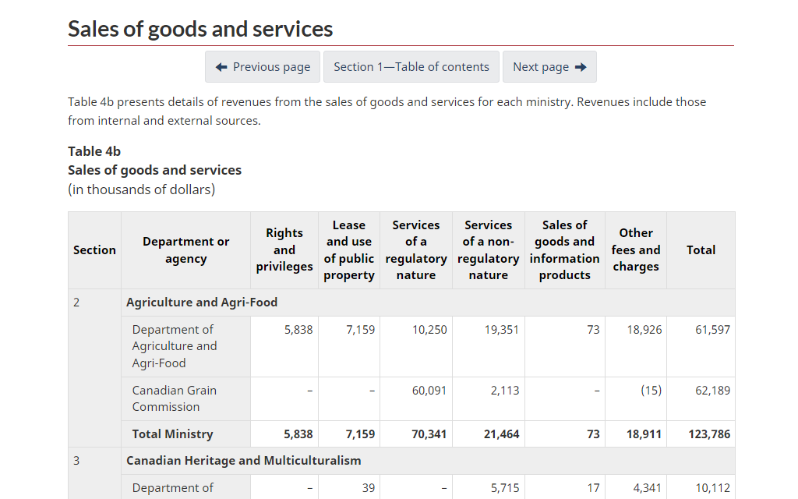Go to the Previous page
The height and width of the screenshot is (499, 798).
[x=263, y=67]
